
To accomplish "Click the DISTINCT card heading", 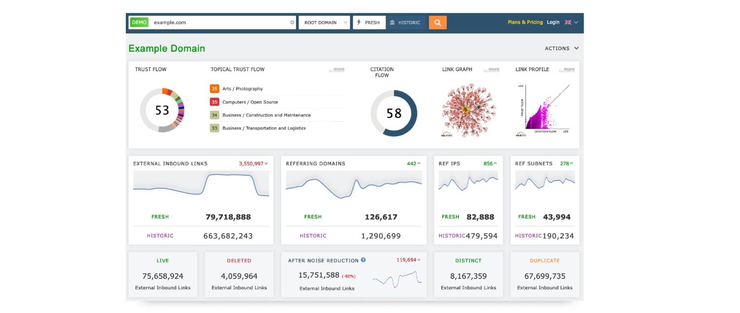I will [468, 260].
